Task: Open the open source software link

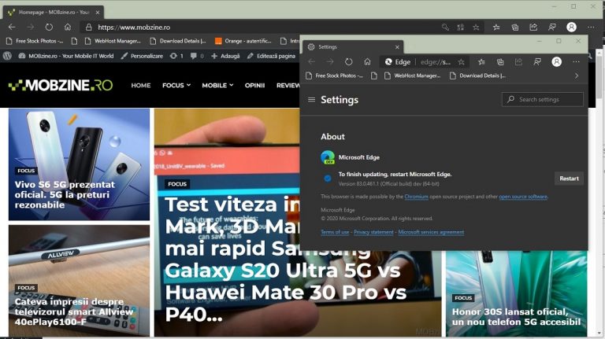Action: (x=523, y=197)
